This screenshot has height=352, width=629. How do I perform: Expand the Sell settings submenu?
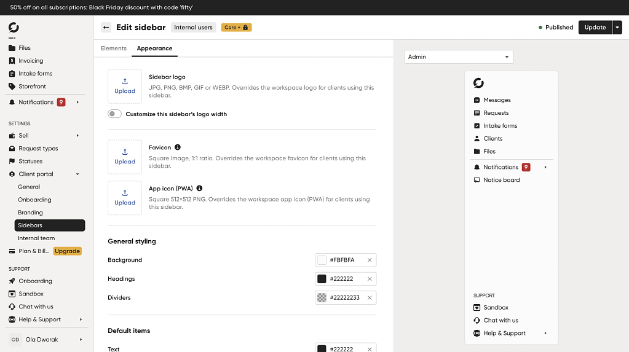(77, 136)
